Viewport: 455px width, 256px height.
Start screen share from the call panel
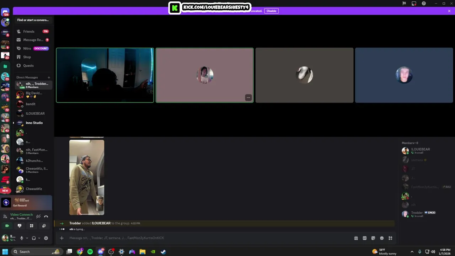coord(20,226)
